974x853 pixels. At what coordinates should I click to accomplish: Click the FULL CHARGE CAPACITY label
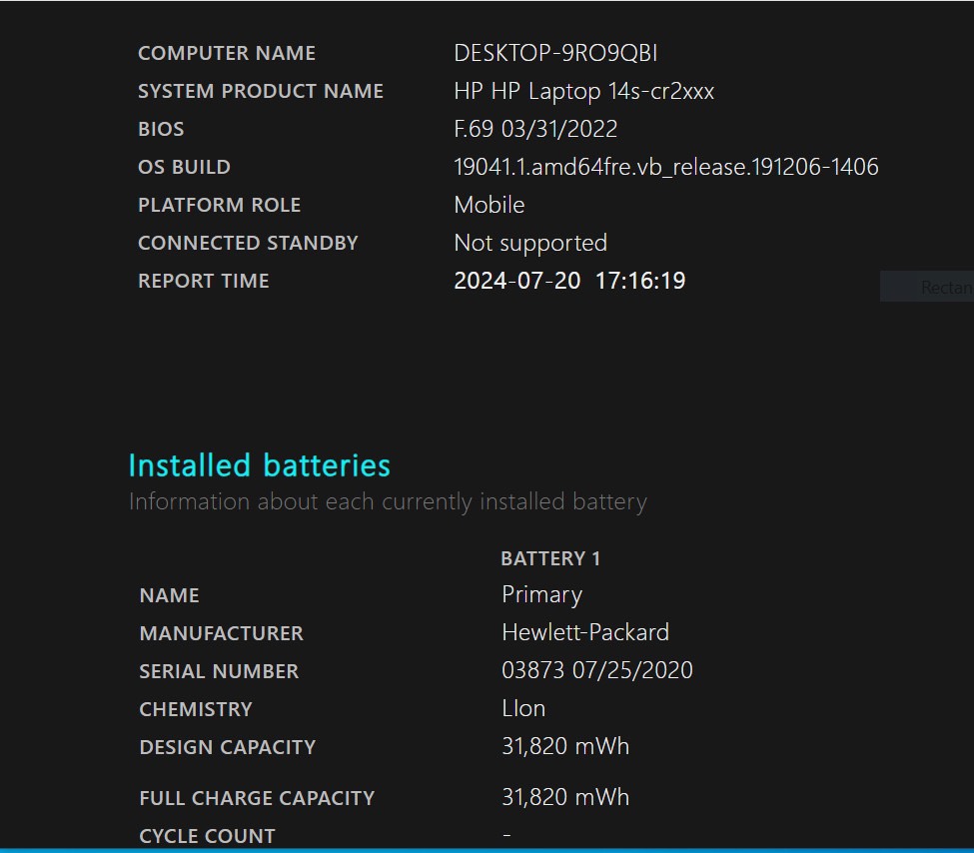coord(257,798)
